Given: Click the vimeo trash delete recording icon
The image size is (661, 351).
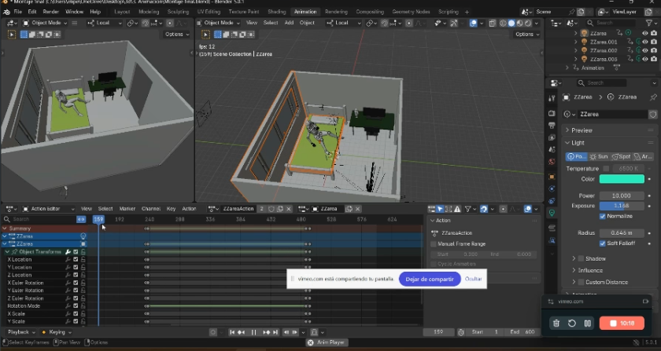Looking at the screenshot, I should coord(556,323).
